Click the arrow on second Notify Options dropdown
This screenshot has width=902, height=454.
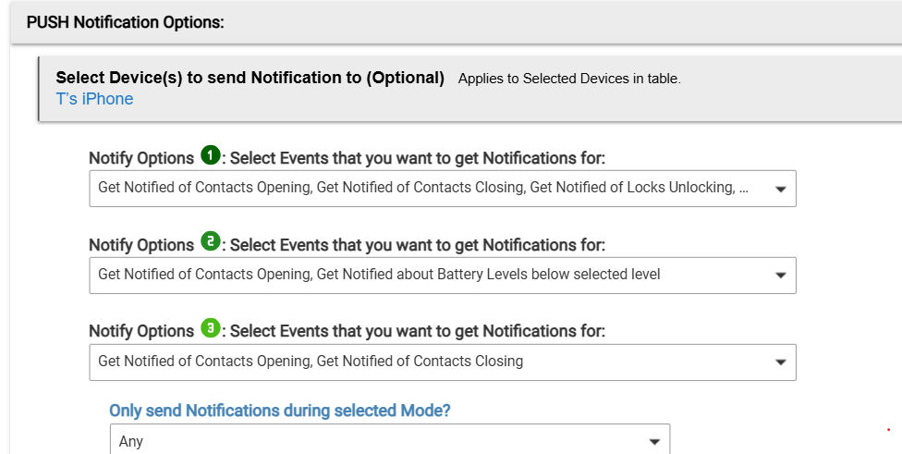[x=780, y=276]
